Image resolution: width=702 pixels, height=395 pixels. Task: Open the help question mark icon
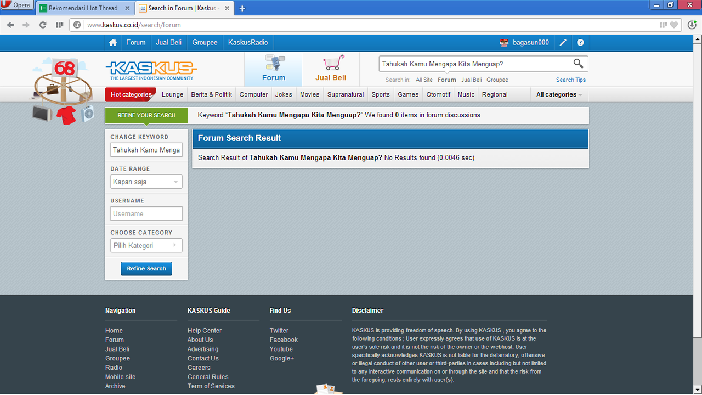(x=580, y=43)
